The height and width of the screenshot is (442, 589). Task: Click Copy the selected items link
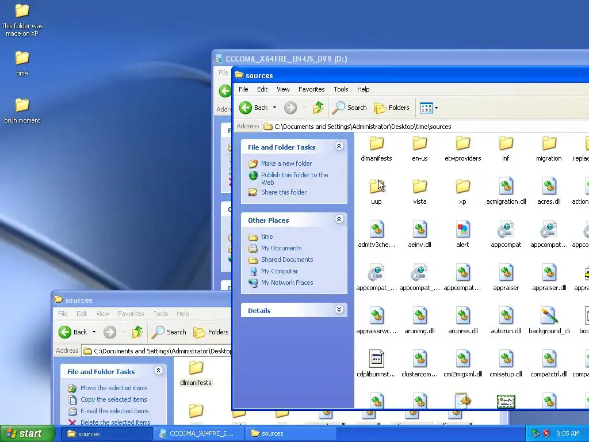click(x=113, y=399)
